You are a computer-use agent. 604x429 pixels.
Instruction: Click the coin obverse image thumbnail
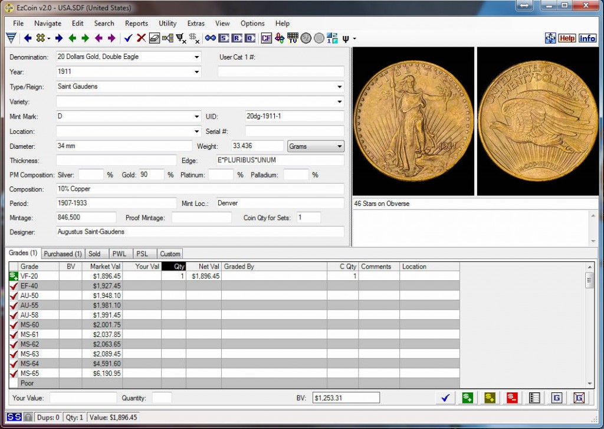413,121
